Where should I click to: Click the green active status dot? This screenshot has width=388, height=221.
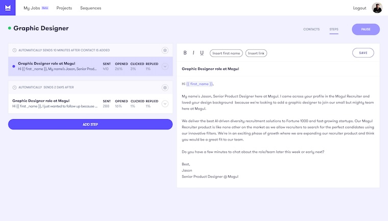coord(9,28)
